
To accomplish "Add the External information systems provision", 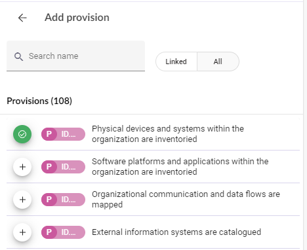I will coord(22,232).
